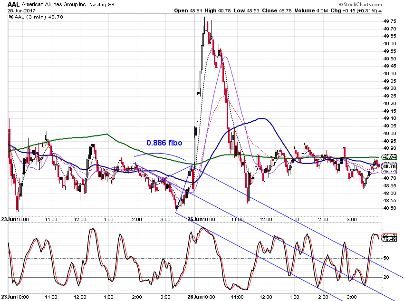Image resolution: width=404 pixels, height=301 pixels.
Task: Click the green up-arrow beside Chg value
Action: [x=380, y=11]
